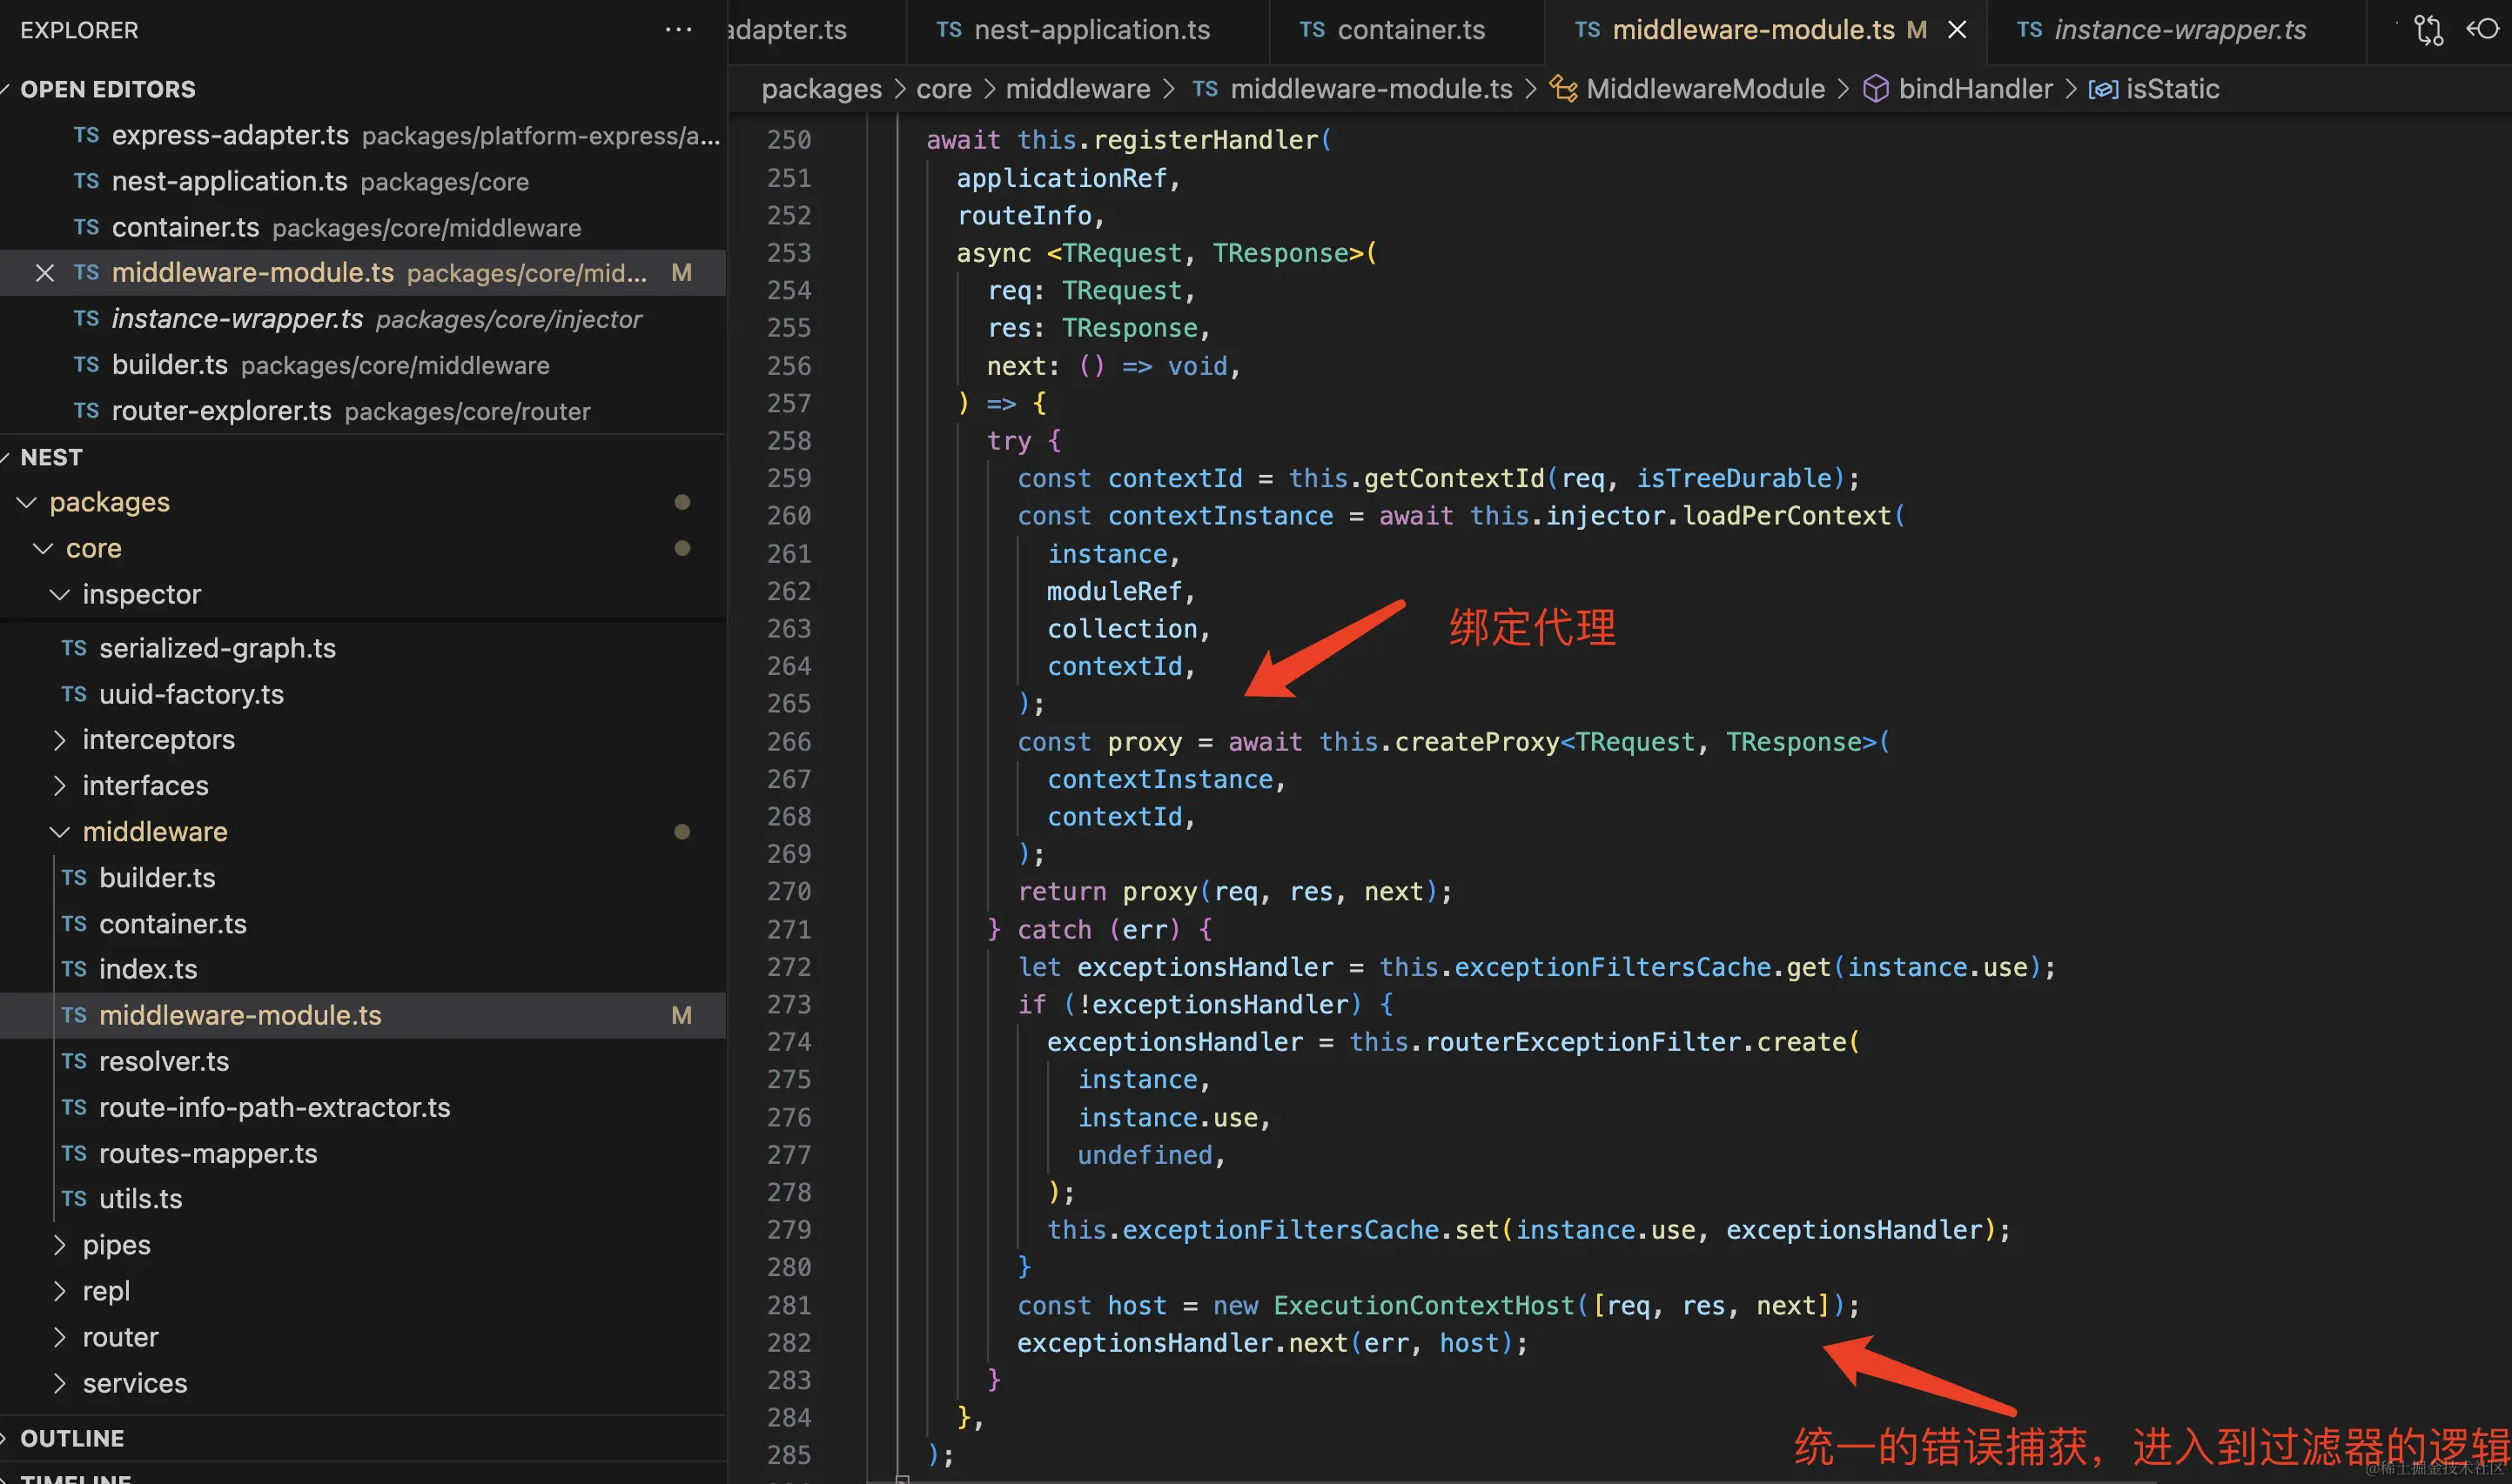
Task: Click class symbol icon in breadcrumb
Action: tap(1563, 89)
